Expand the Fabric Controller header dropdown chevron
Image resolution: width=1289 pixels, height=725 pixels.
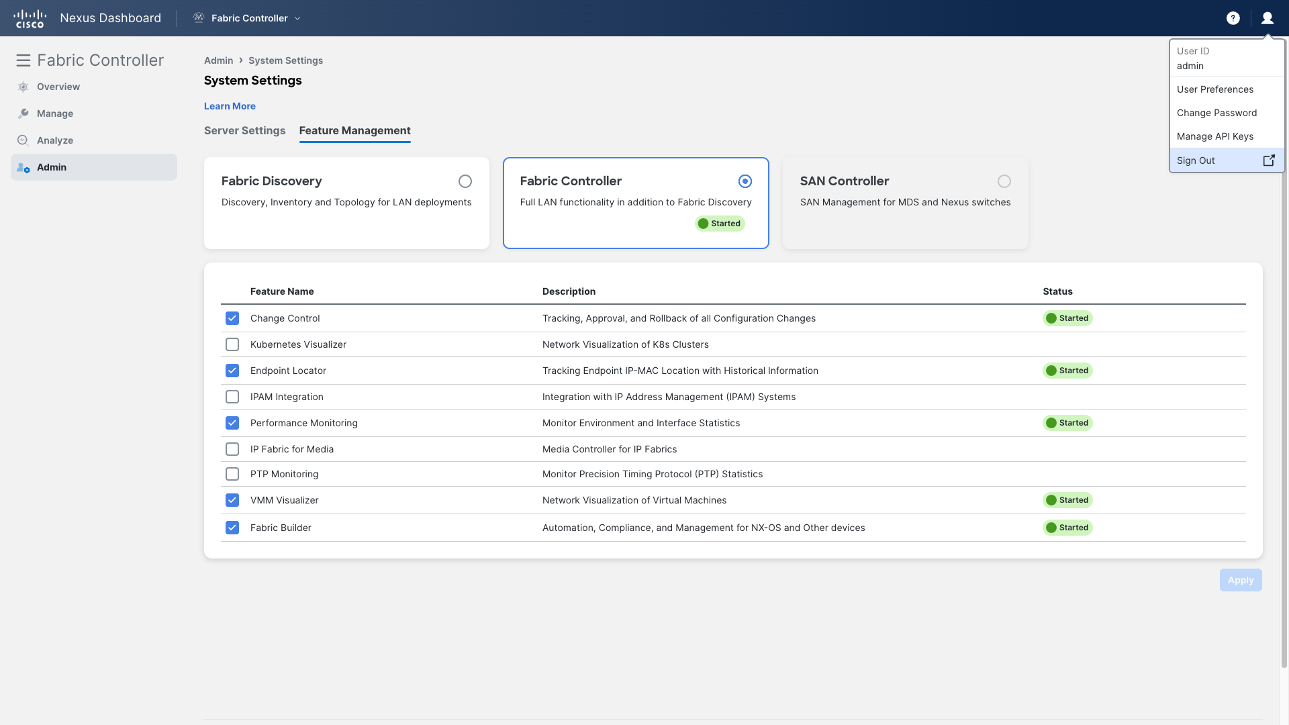[x=297, y=18]
